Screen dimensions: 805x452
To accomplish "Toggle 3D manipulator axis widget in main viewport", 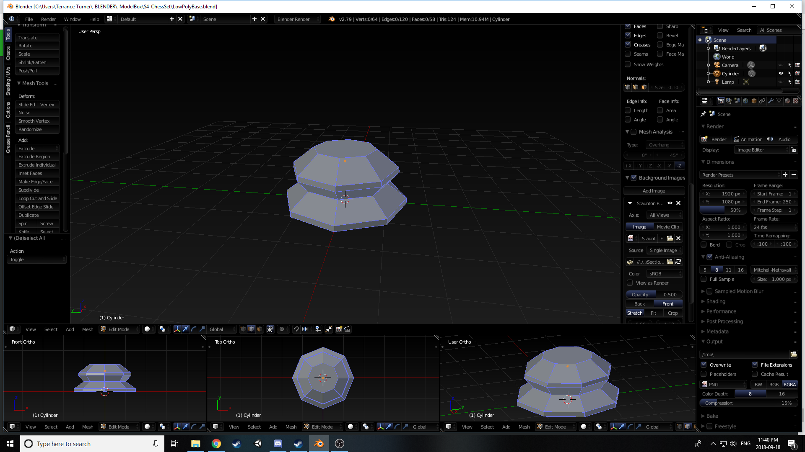I will 177,329.
